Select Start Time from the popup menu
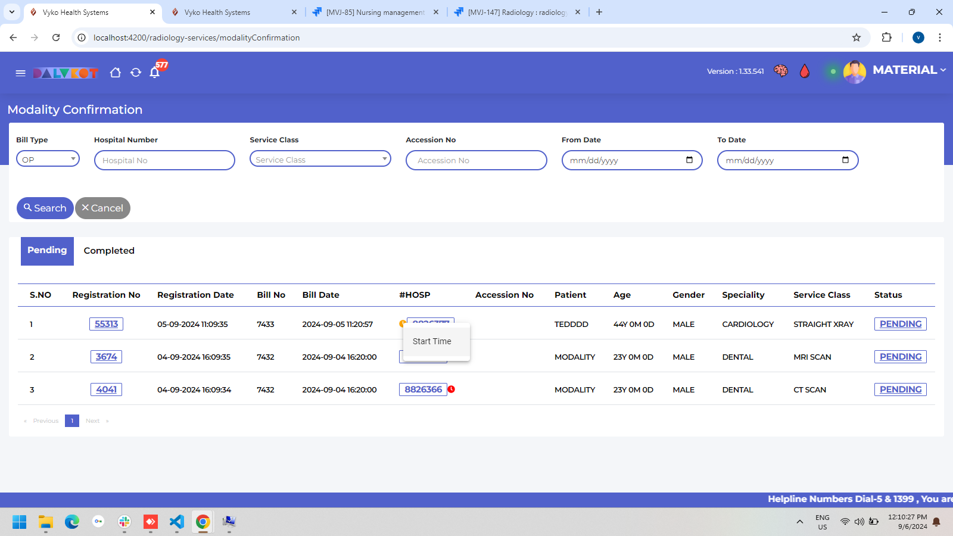Screen dimensions: 953x536 pos(432,341)
